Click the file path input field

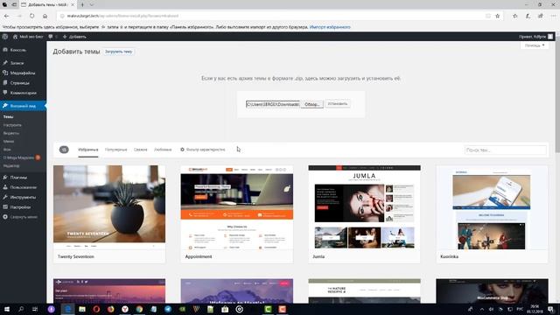pyautogui.click(x=273, y=104)
